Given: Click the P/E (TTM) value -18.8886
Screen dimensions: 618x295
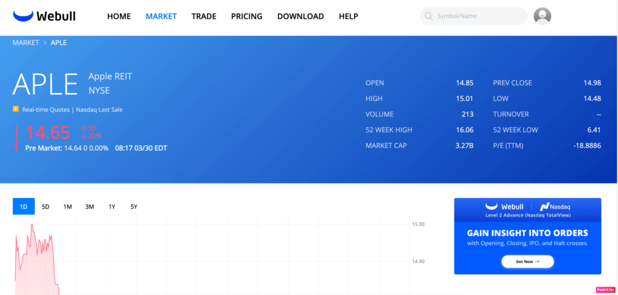Looking at the screenshot, I should pyautogui.click(x=587, y=146).
